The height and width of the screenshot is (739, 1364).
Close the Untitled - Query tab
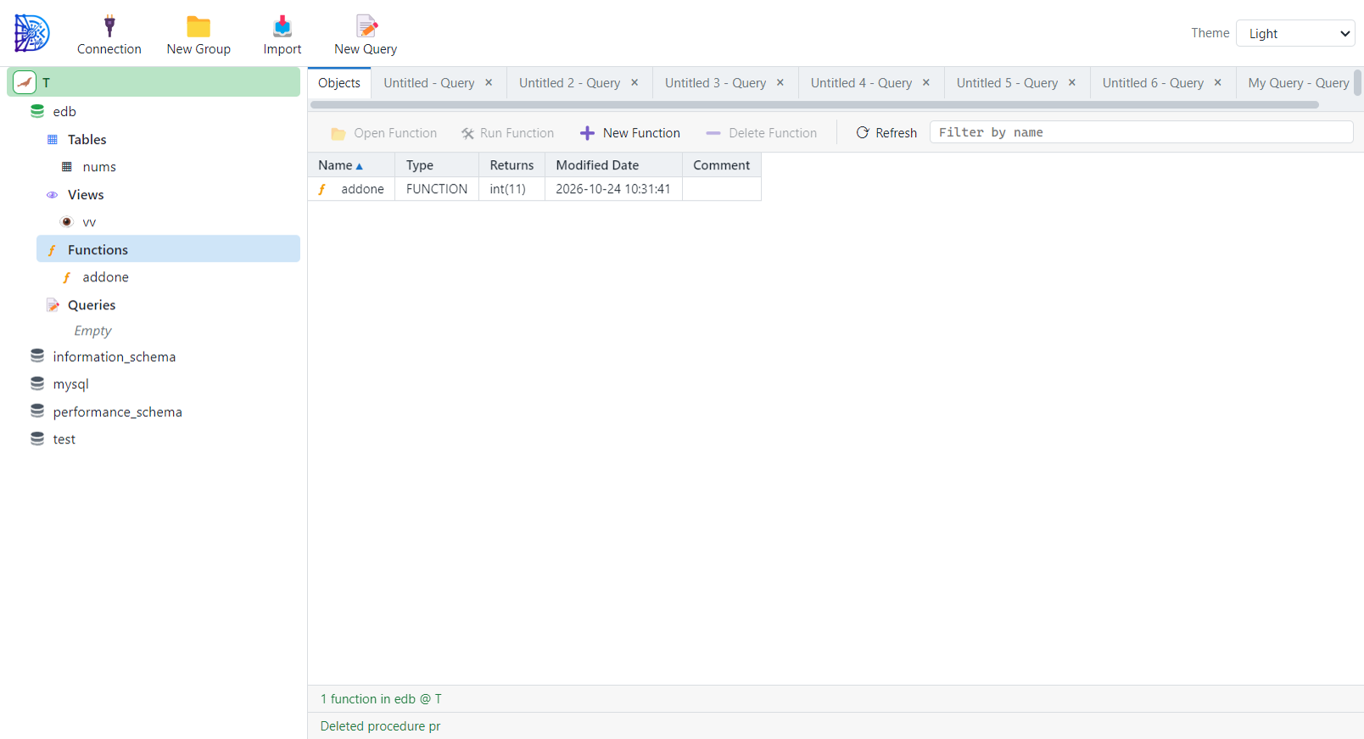489,82
